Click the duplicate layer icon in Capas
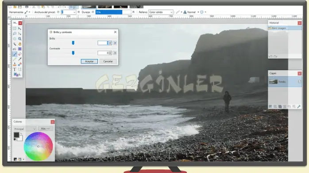 [280, 106]
